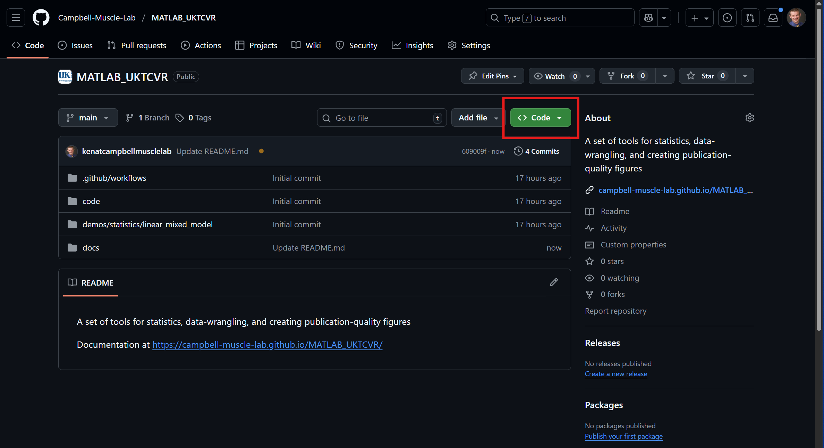This screenshot has width=824, height=448.
Task: Click the Go to file search box
Action: pyautogui.click(x=382, y=118)
